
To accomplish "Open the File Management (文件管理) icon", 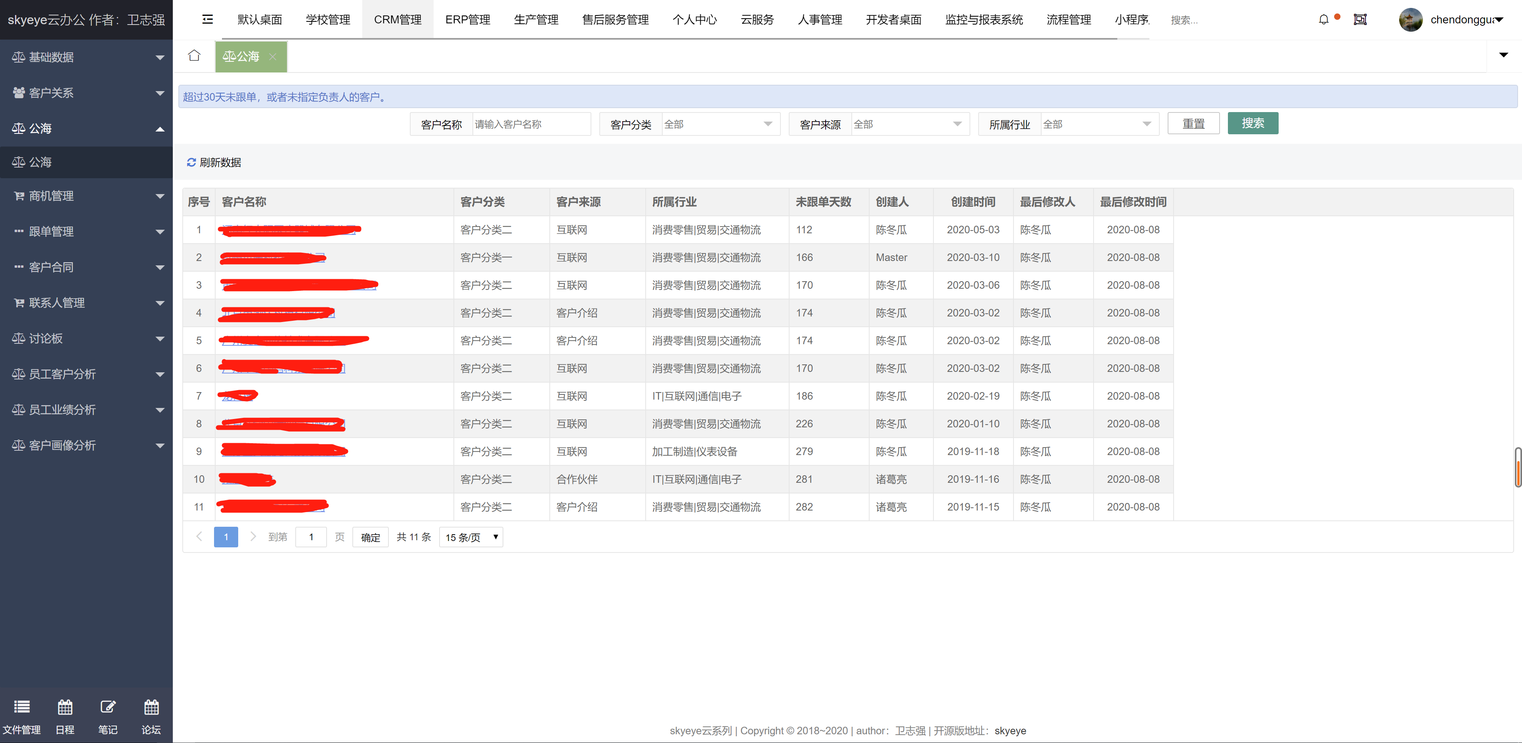I will tap(22, 707).
